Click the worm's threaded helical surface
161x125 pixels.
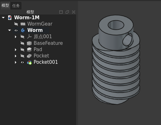click(x=116, y=74)
